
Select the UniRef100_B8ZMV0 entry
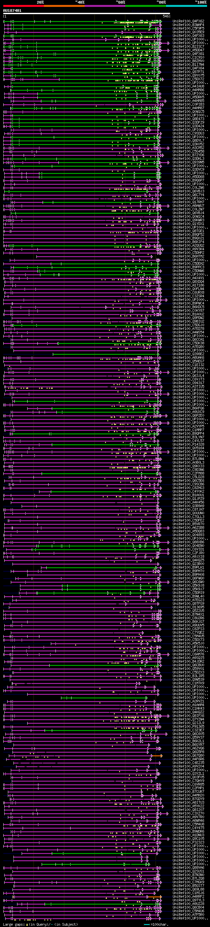188,61
